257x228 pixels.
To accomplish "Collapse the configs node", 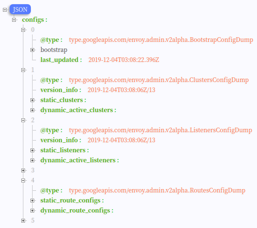I will pyautogui.click(x=14, y=20).
